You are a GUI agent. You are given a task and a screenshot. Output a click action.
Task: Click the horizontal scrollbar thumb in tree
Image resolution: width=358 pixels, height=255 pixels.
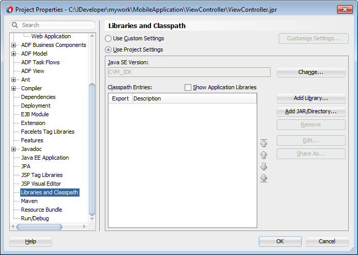(x=39, y=227)
